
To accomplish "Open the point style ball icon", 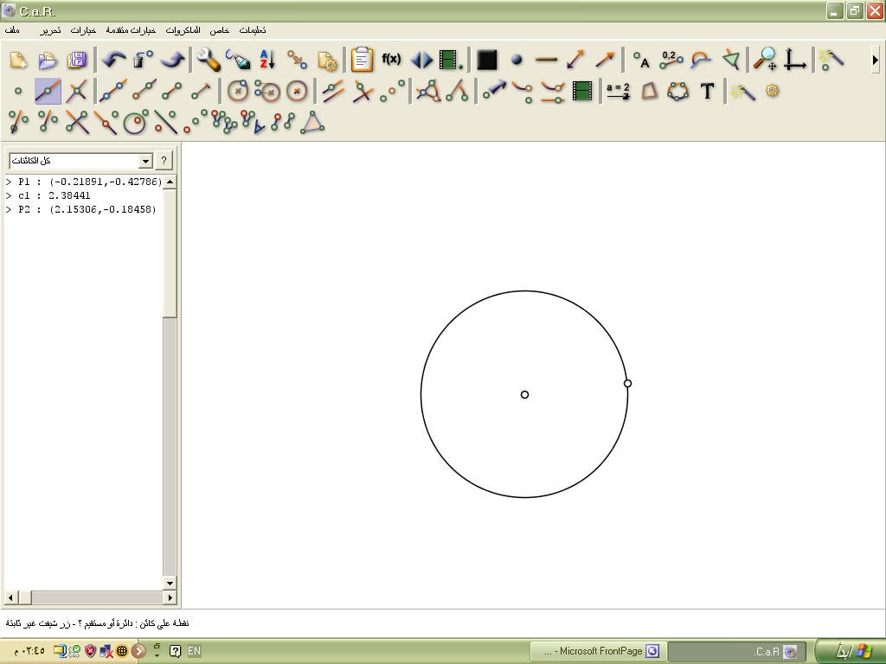I will point(517,60).
